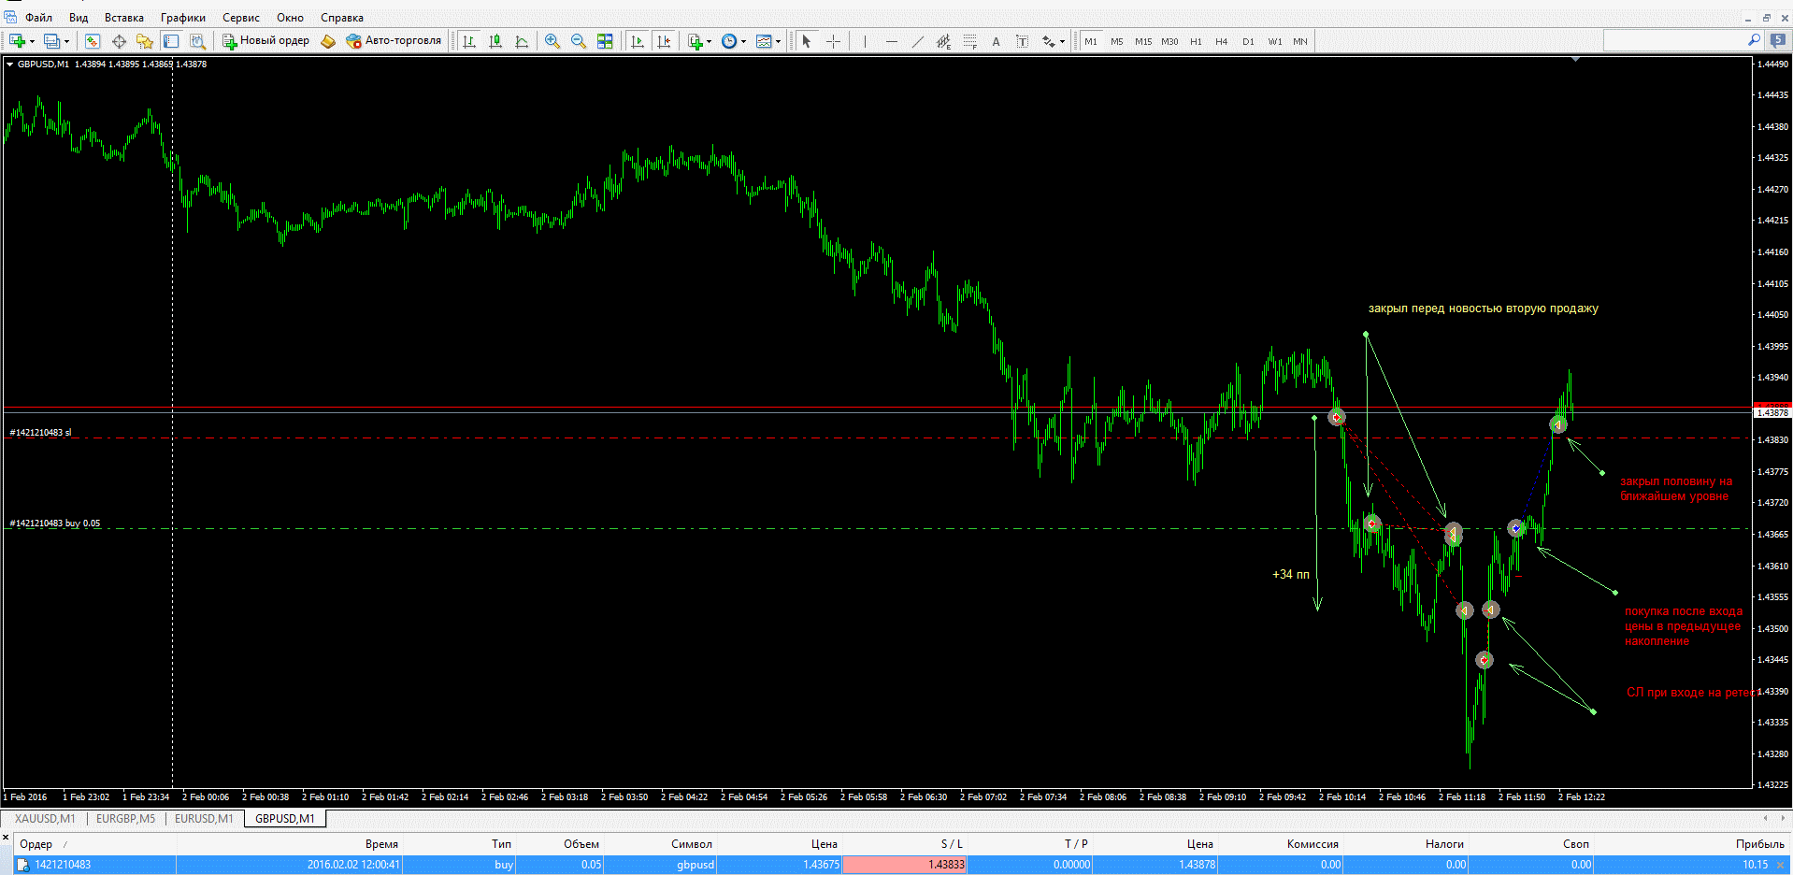The width and height of the screenshot is (1793, 875).
Task: Toggle chart shift icon
Action: [664, 41]
